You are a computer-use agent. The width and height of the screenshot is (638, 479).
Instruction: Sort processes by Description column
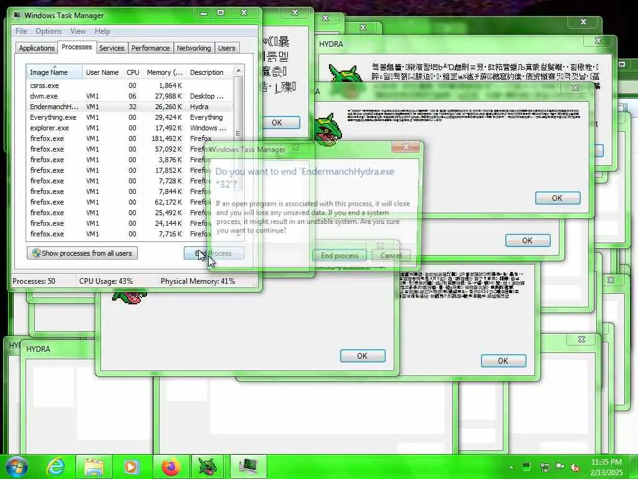click(x=209, y=72)
